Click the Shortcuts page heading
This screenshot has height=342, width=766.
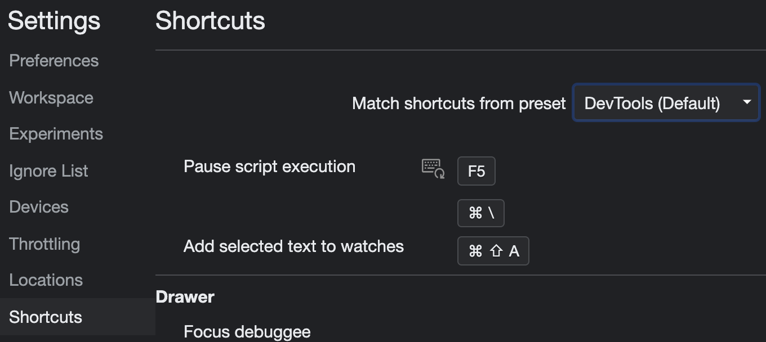click(x=210, y=21)
